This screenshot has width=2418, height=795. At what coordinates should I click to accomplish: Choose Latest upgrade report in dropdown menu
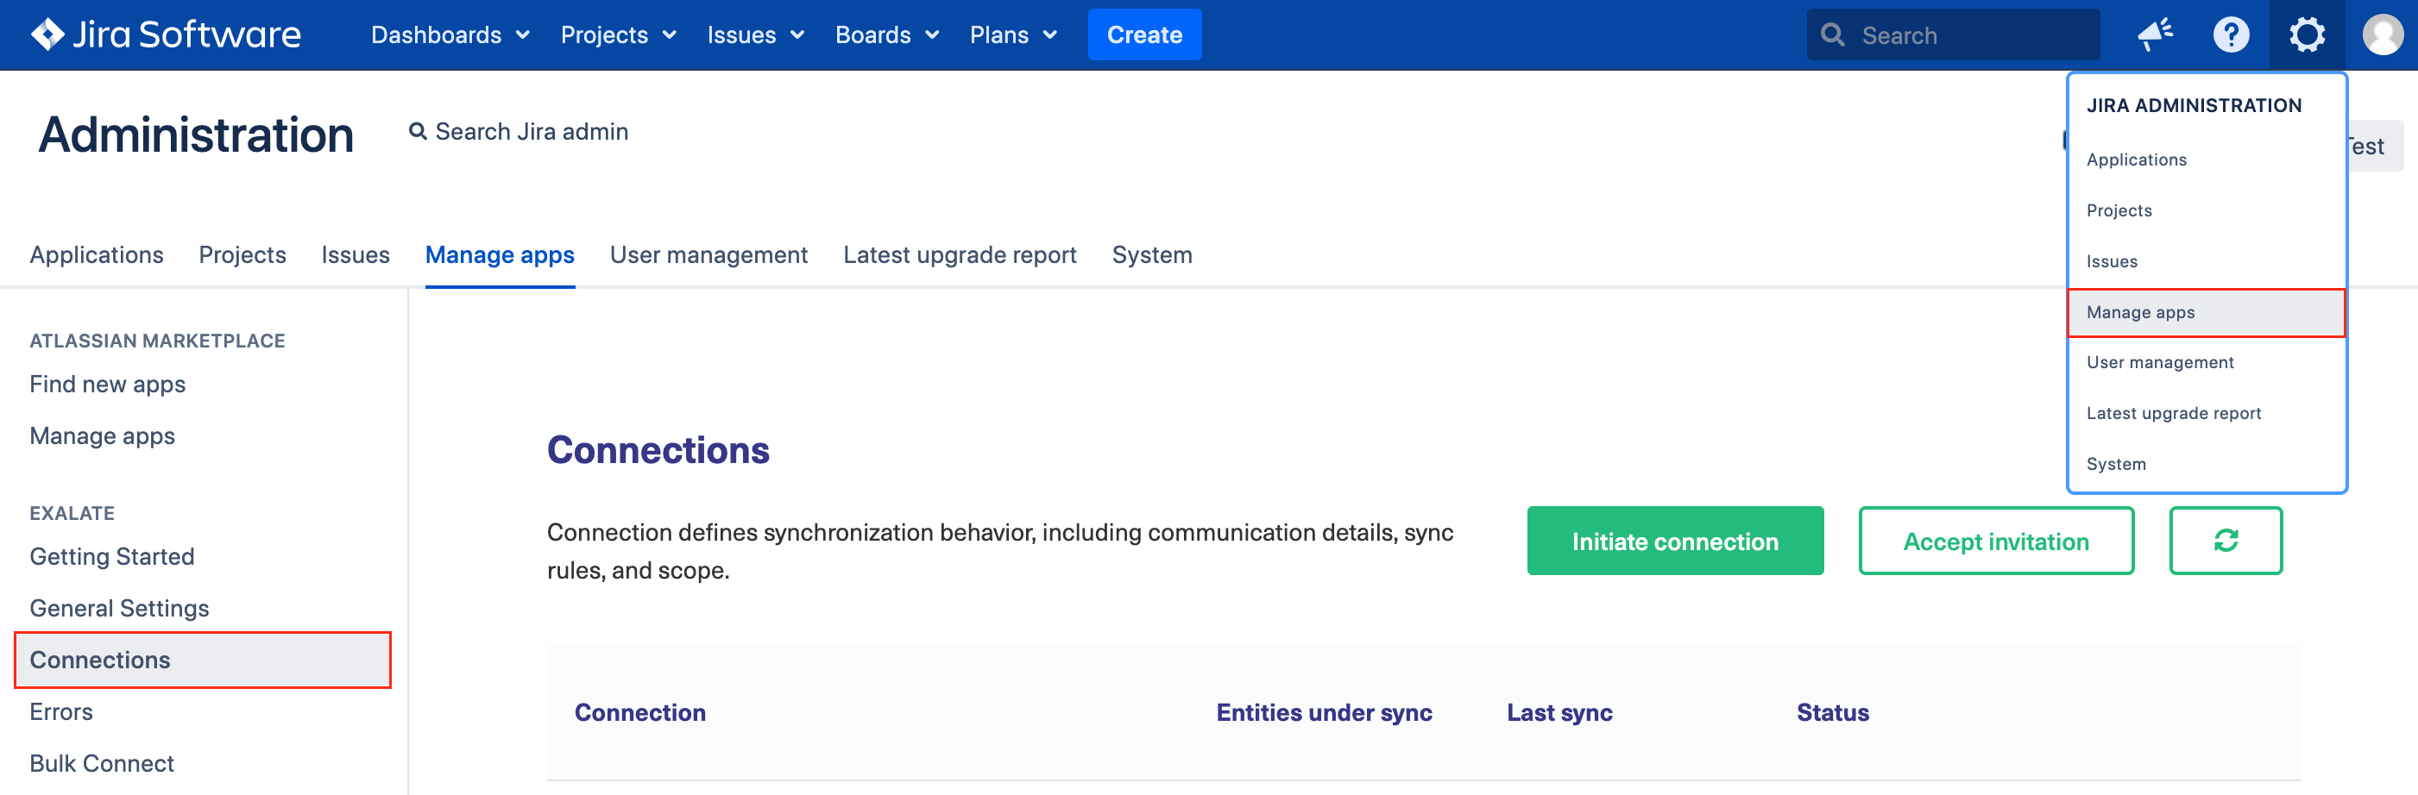point(2207,412)
